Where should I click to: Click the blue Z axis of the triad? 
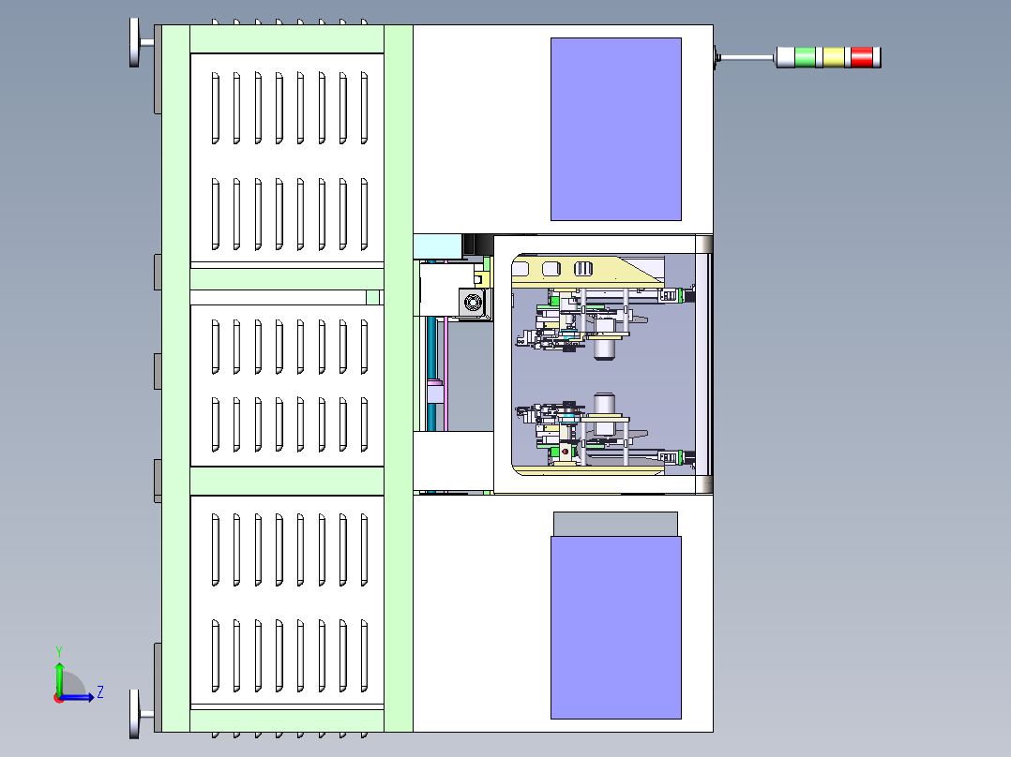(x=77, y=697)
